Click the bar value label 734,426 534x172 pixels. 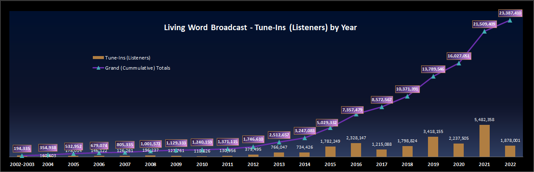(x=305, y=147)
